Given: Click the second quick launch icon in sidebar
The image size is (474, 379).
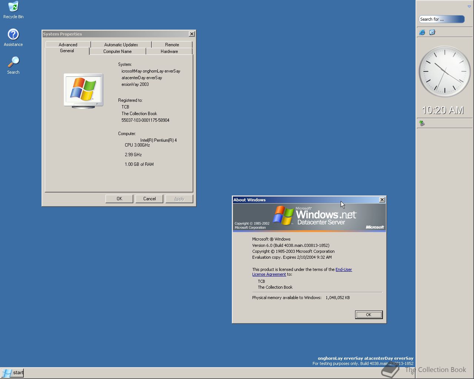Looking at the screenshot, I should [432, 33].
